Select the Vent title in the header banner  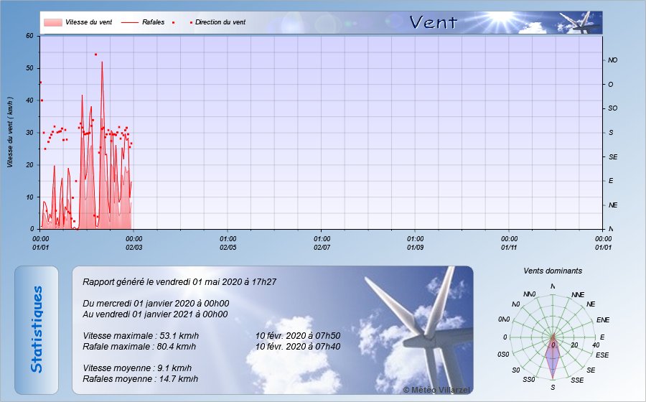[433, 22]
